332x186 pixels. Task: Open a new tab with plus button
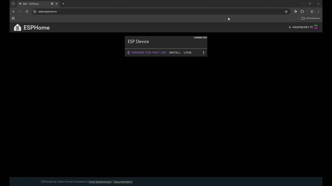point(63,4)
